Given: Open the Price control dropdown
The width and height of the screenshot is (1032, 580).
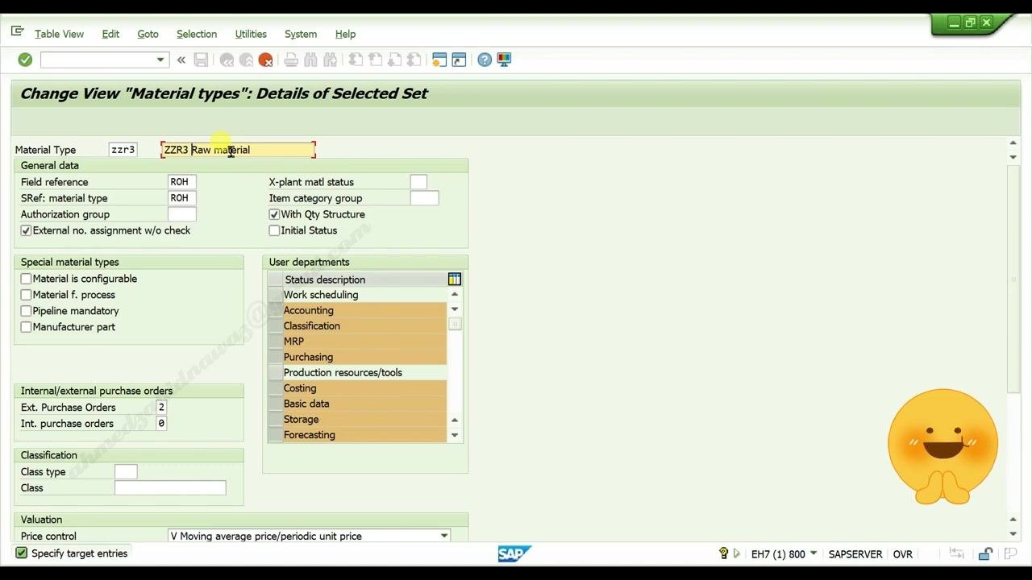Looking at the screenshot, I should (x=443, y=536).
